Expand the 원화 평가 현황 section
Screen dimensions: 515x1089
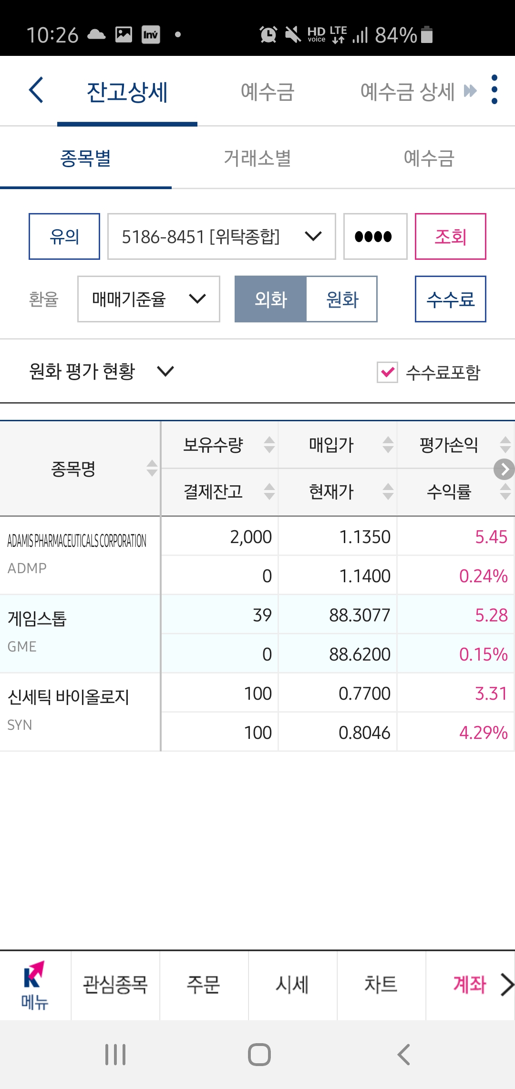coord(102,371)
